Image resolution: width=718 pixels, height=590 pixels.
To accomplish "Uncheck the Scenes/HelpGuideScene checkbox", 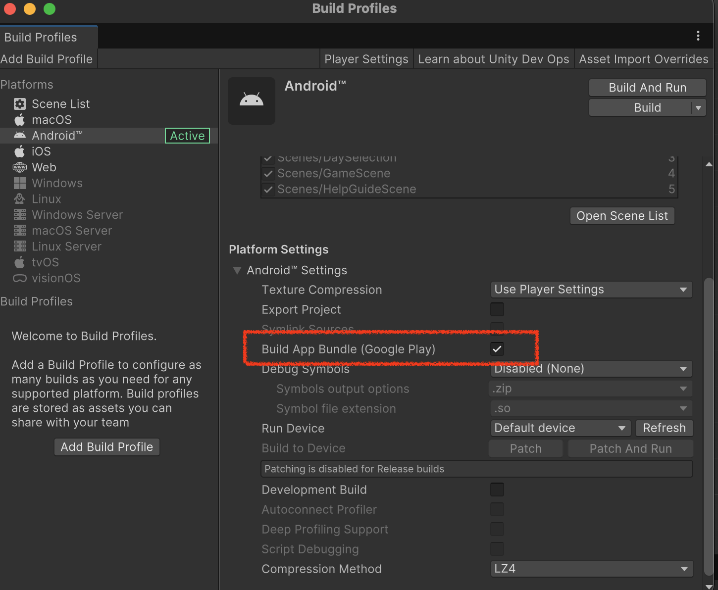I will pos(268,190).
